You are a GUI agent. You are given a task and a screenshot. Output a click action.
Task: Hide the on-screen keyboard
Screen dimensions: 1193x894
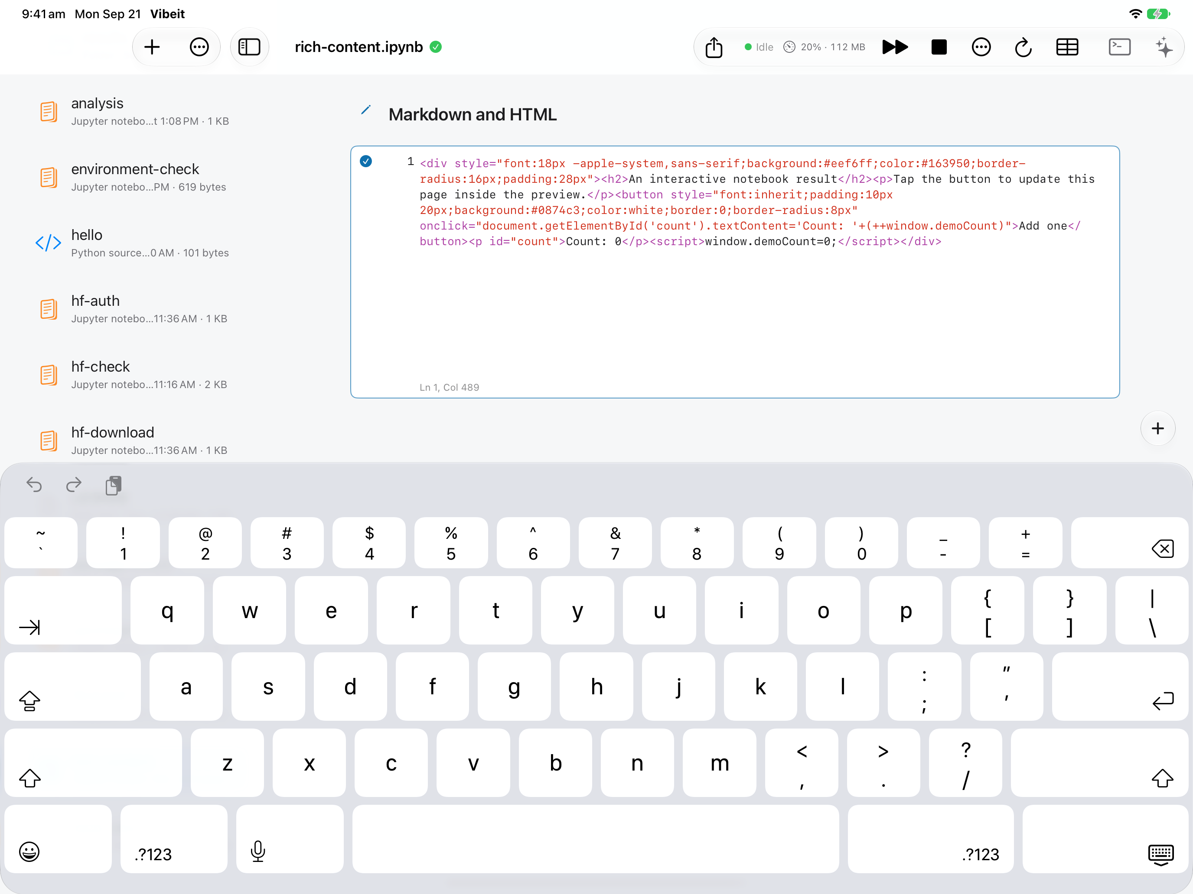tap(1105, 839)
